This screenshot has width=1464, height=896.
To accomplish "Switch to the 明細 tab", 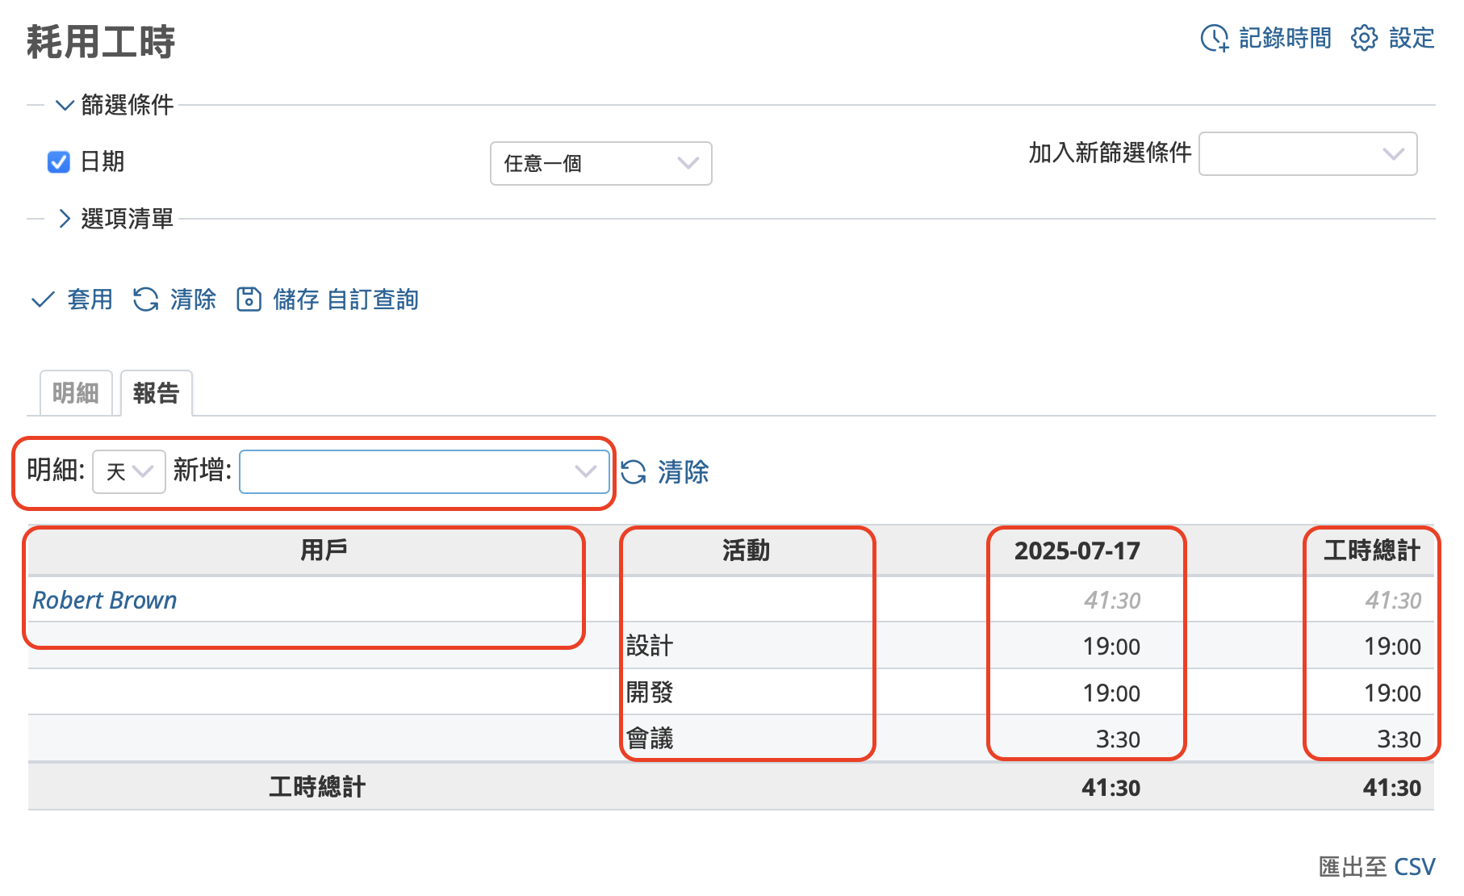I will click(x=76, y=393).
